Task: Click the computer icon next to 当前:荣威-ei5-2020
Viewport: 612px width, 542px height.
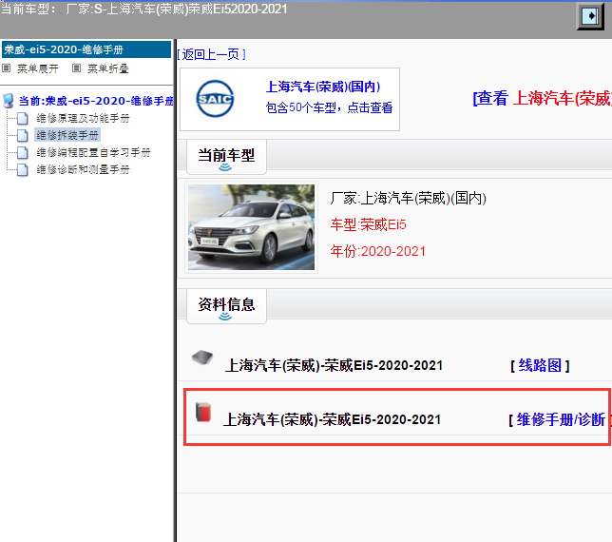Action: 9,101
